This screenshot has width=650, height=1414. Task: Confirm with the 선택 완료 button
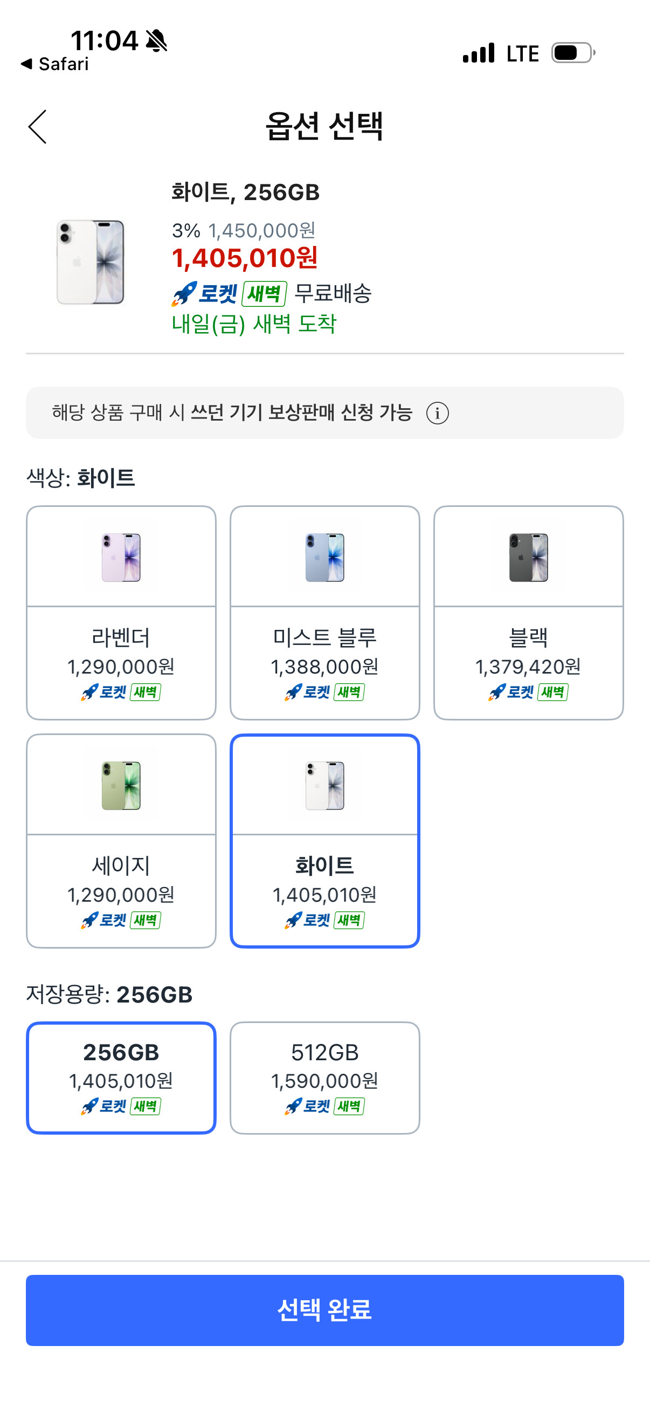tap(324, 1310)
